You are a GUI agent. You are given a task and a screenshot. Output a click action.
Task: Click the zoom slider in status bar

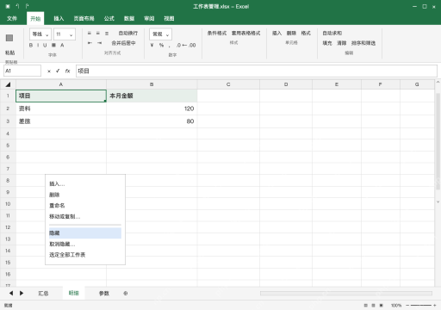pyautogui.click(x=421, y=306)
